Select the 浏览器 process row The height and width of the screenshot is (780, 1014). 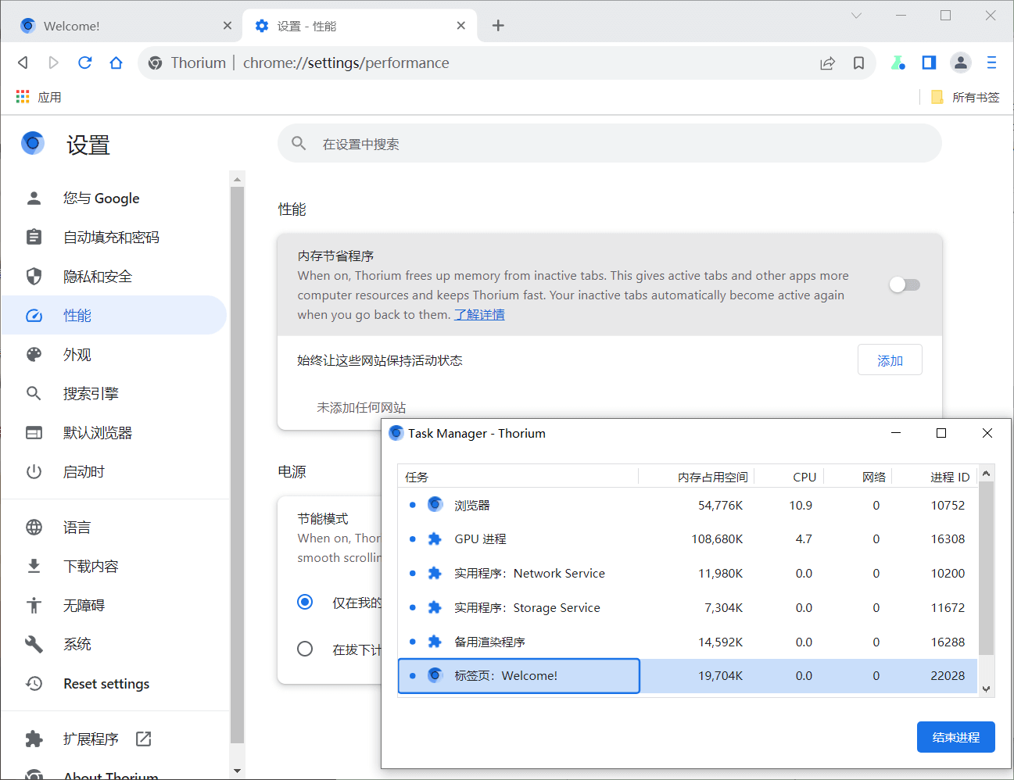[x=688, y=505]
